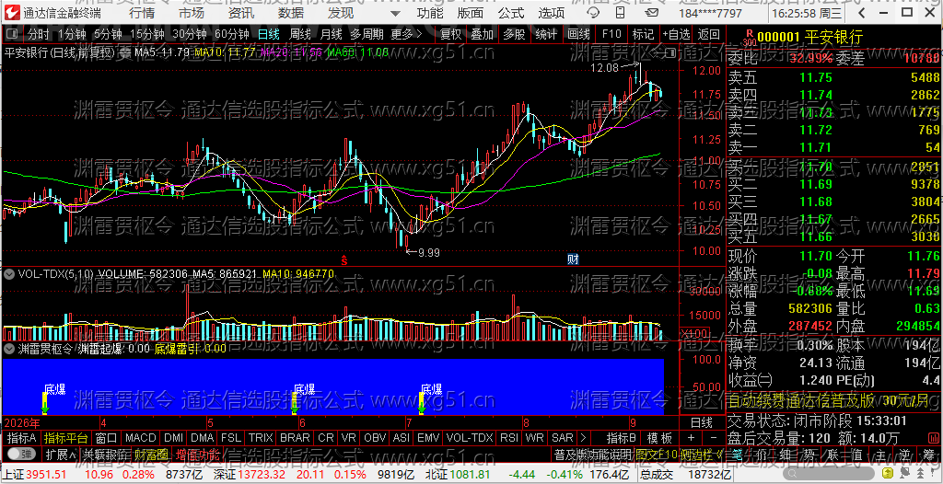This screenshot has width=943, height=484.
Task: Click the customer service headset icon
Action: pos(592,13)
